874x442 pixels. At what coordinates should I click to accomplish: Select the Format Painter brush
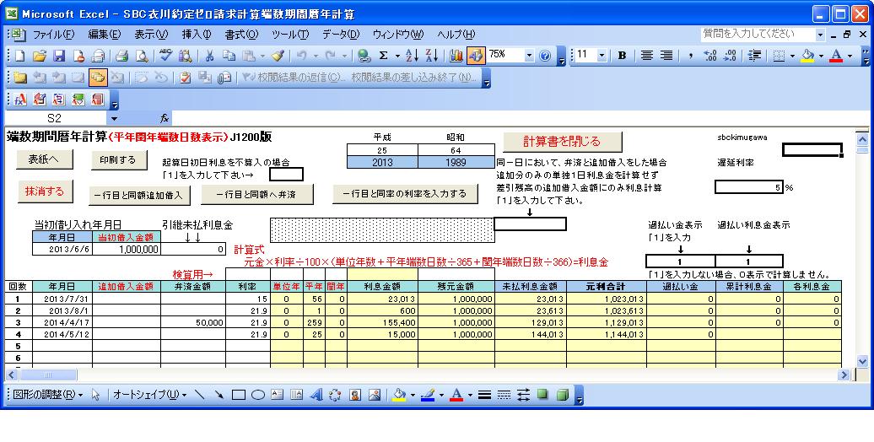tap(276, 56)
